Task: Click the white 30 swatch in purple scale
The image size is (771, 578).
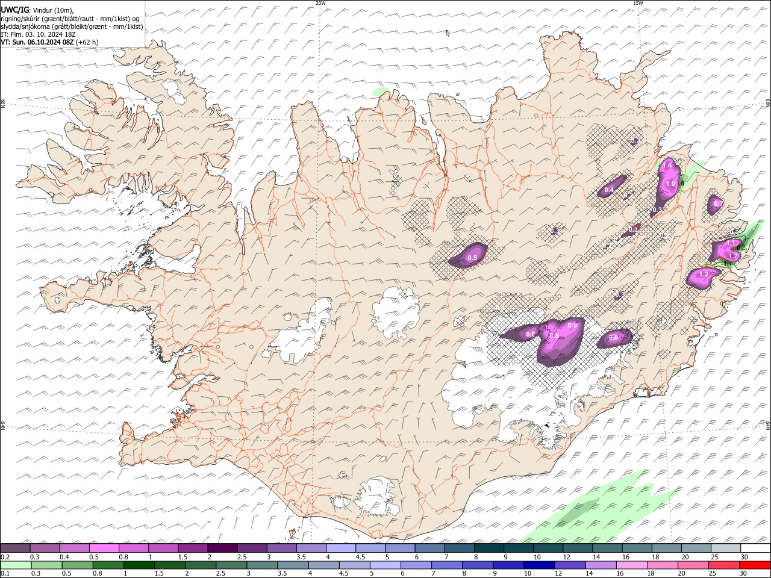Action: point(756,548)
